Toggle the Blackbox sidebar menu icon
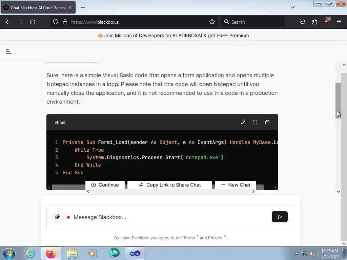 8,51
